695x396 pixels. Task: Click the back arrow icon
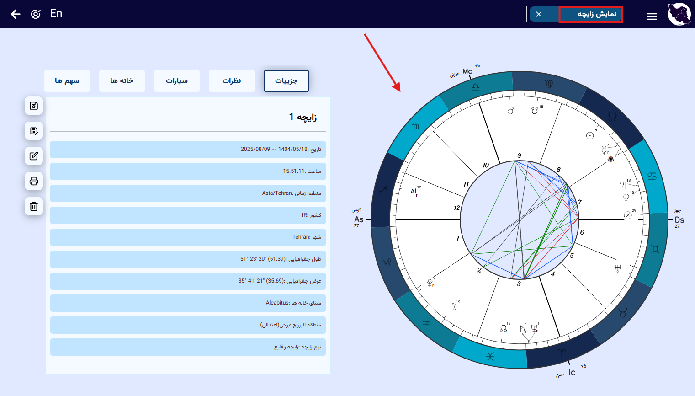coord(16,14)
